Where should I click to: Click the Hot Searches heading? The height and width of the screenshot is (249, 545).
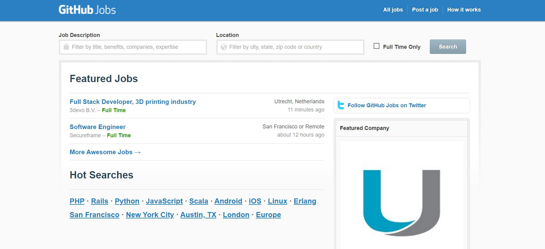coord(102,175)
